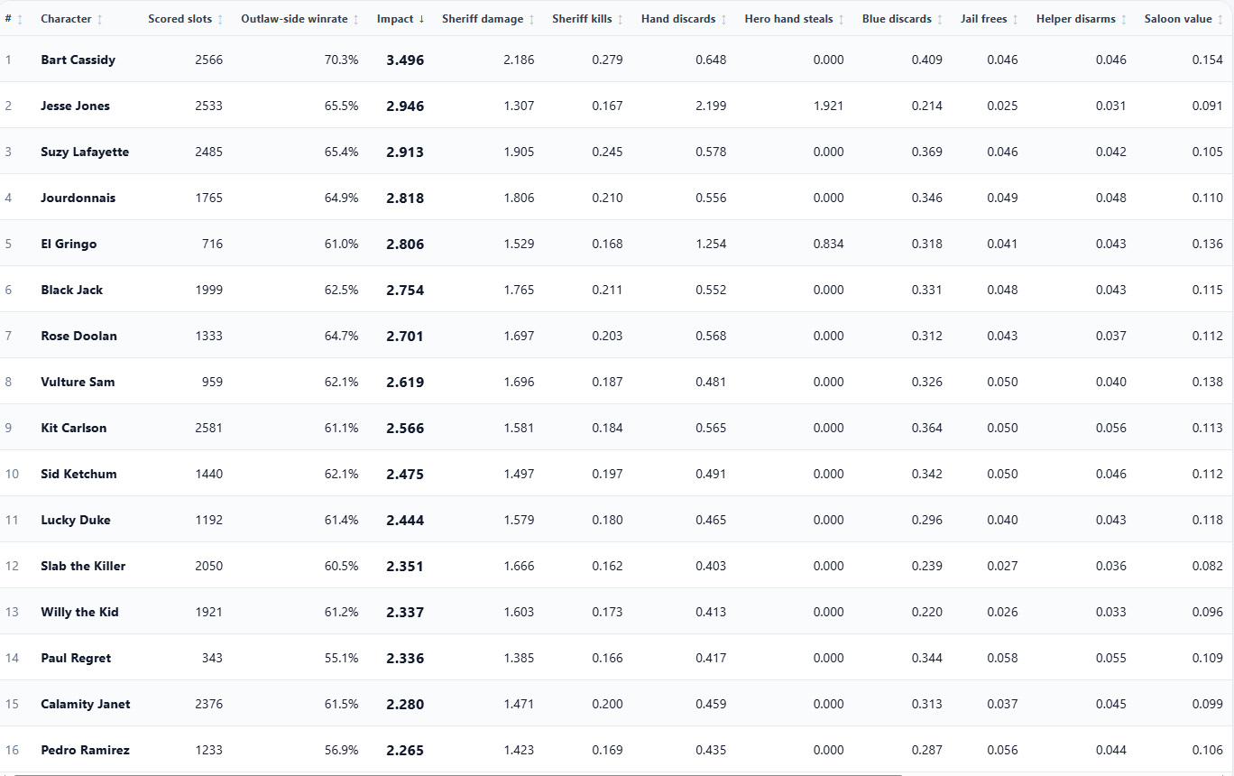Viewport: 1234px width, 776px height.
Task: Click sort icon next to Sheriff damage
Action: [x=531, y=19]
